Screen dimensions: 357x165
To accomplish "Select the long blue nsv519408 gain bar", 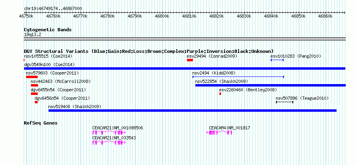I will pyautogui.click(x=193, y=111).
